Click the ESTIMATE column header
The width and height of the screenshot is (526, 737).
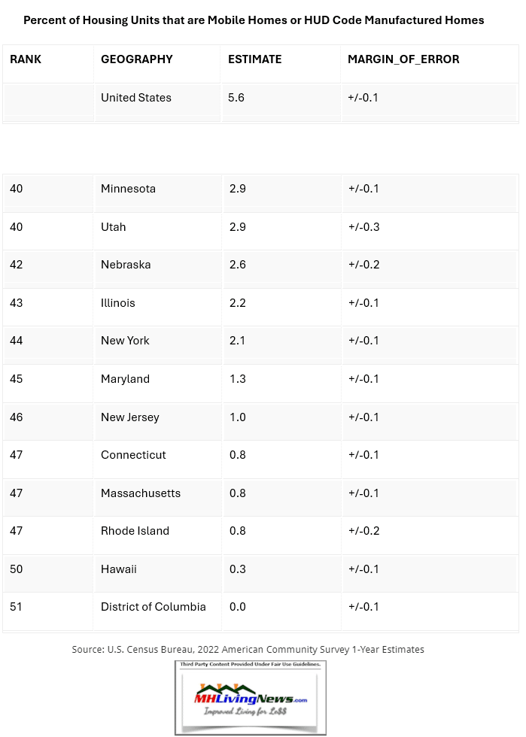pyautogui.click(x=255, y=59)
